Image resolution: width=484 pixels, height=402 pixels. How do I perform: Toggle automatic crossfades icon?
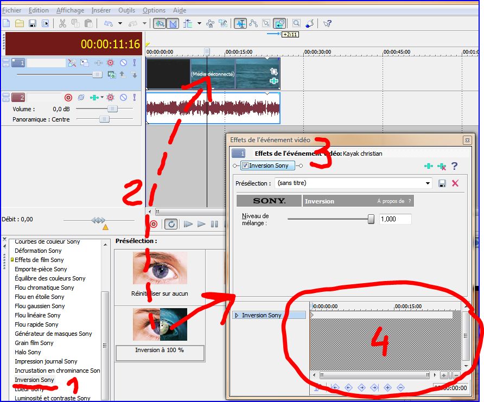[173, 23]
